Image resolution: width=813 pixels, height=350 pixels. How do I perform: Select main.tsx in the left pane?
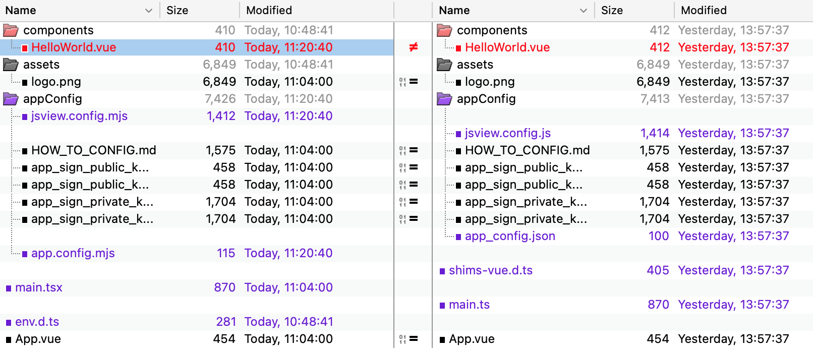point(39,287)
